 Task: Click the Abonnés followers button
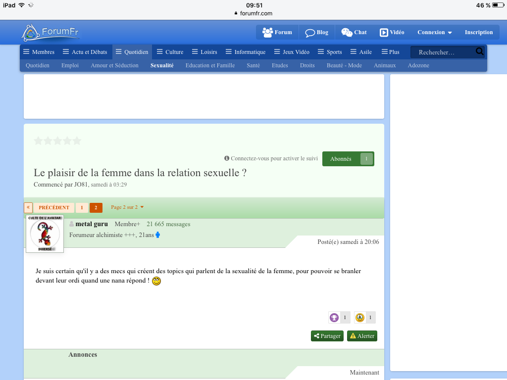coord(348,159)
